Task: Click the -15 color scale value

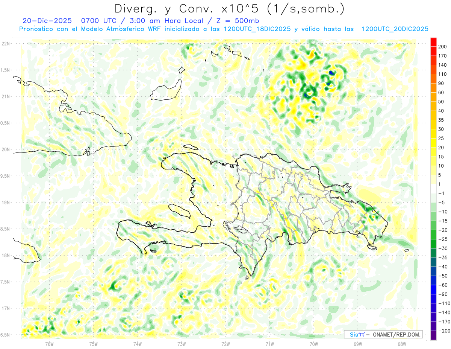Action: coord(442,221)
